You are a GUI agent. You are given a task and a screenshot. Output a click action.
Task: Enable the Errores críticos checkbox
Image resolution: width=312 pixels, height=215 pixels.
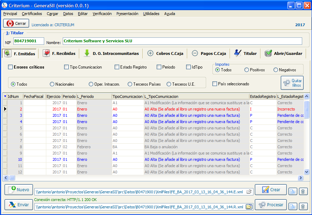[11, 67]
